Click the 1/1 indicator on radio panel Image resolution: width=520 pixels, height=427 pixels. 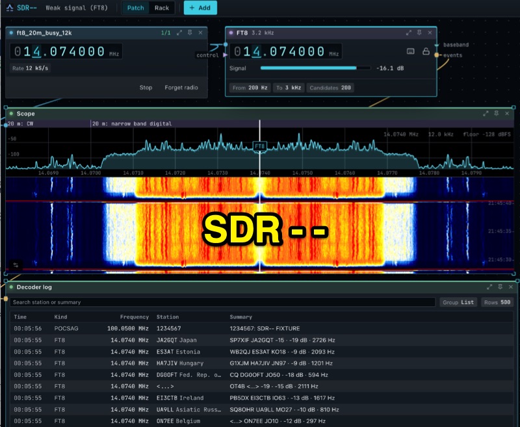[x=166, y=32]
